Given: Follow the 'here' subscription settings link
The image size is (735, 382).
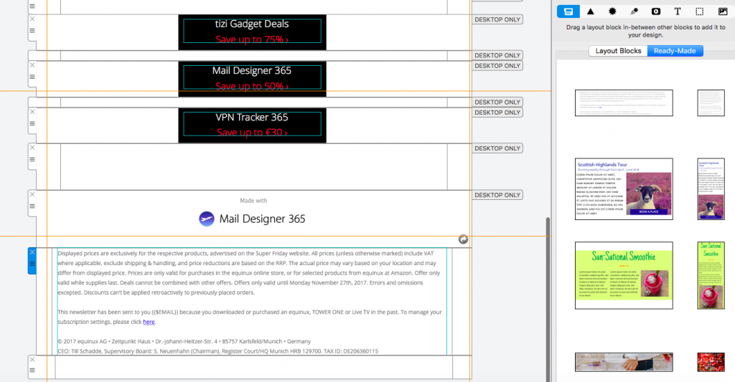Looking at the screenshot, I should [x=149, y=322].
